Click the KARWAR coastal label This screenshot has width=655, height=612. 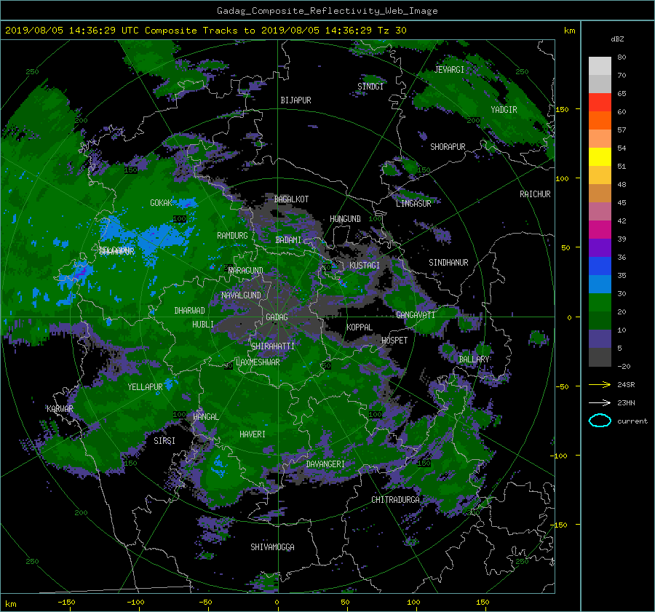60,409
